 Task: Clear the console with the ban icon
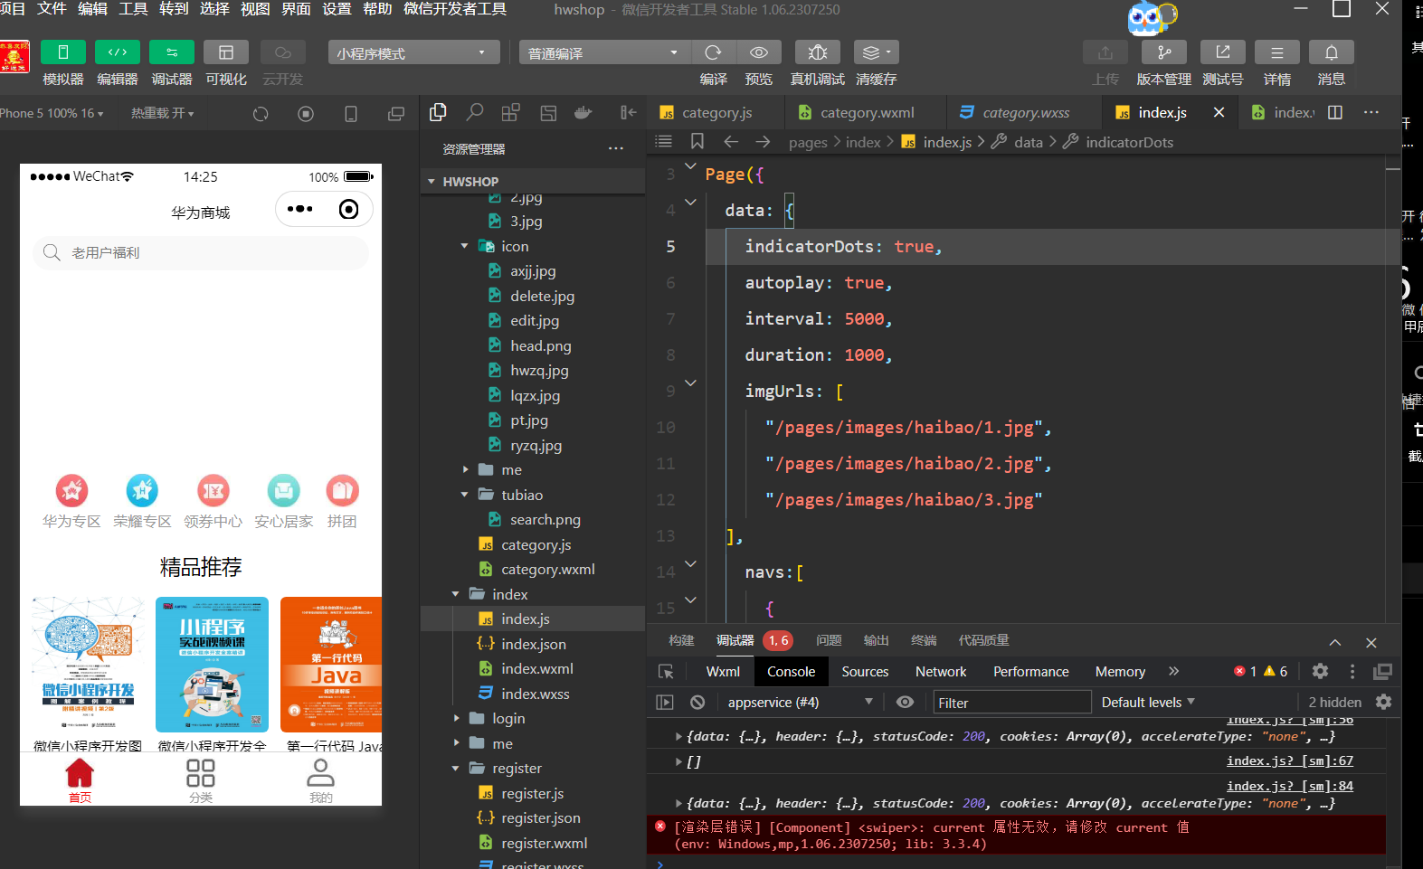(x=697, y=703)
